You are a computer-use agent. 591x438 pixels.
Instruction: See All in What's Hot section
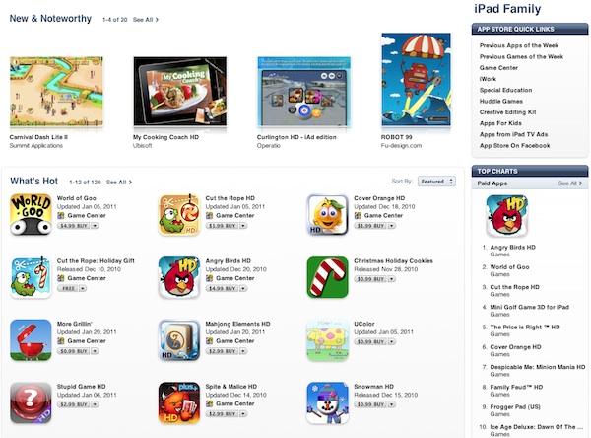pos(119,182)
